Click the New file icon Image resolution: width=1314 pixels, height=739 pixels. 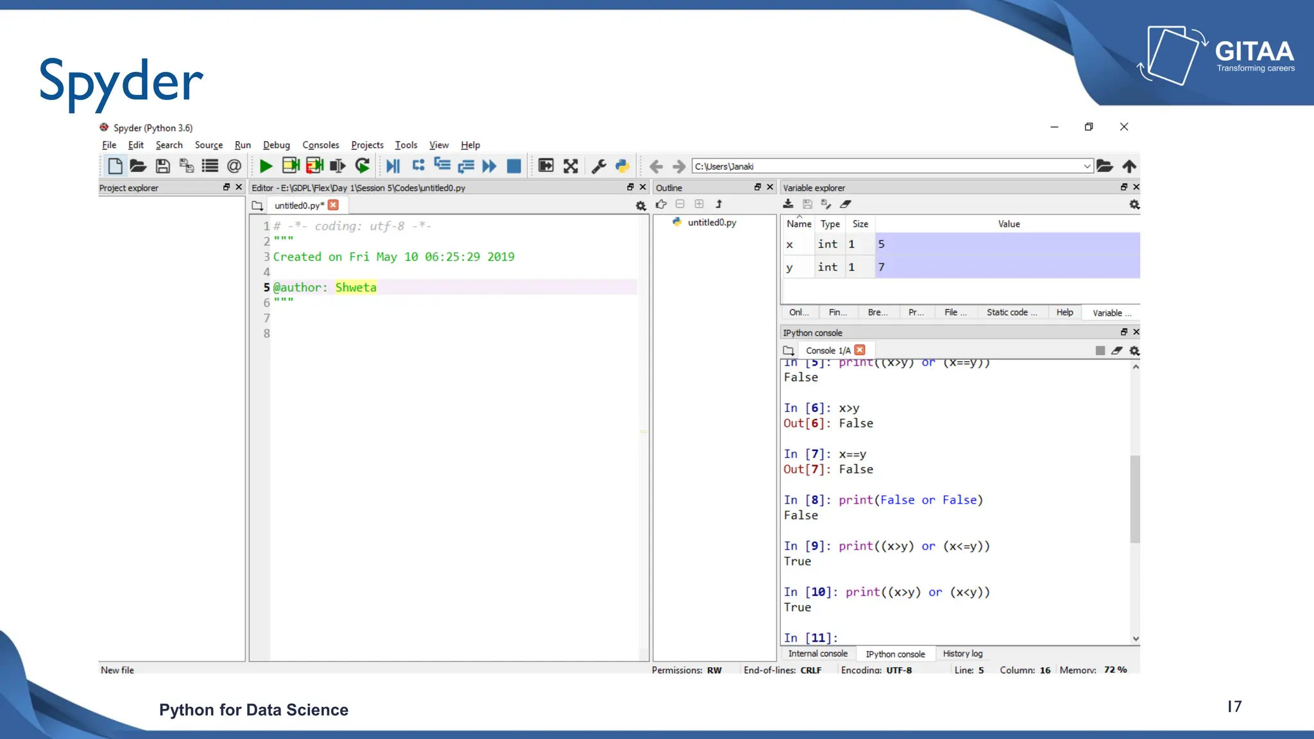tap(115, 166)
